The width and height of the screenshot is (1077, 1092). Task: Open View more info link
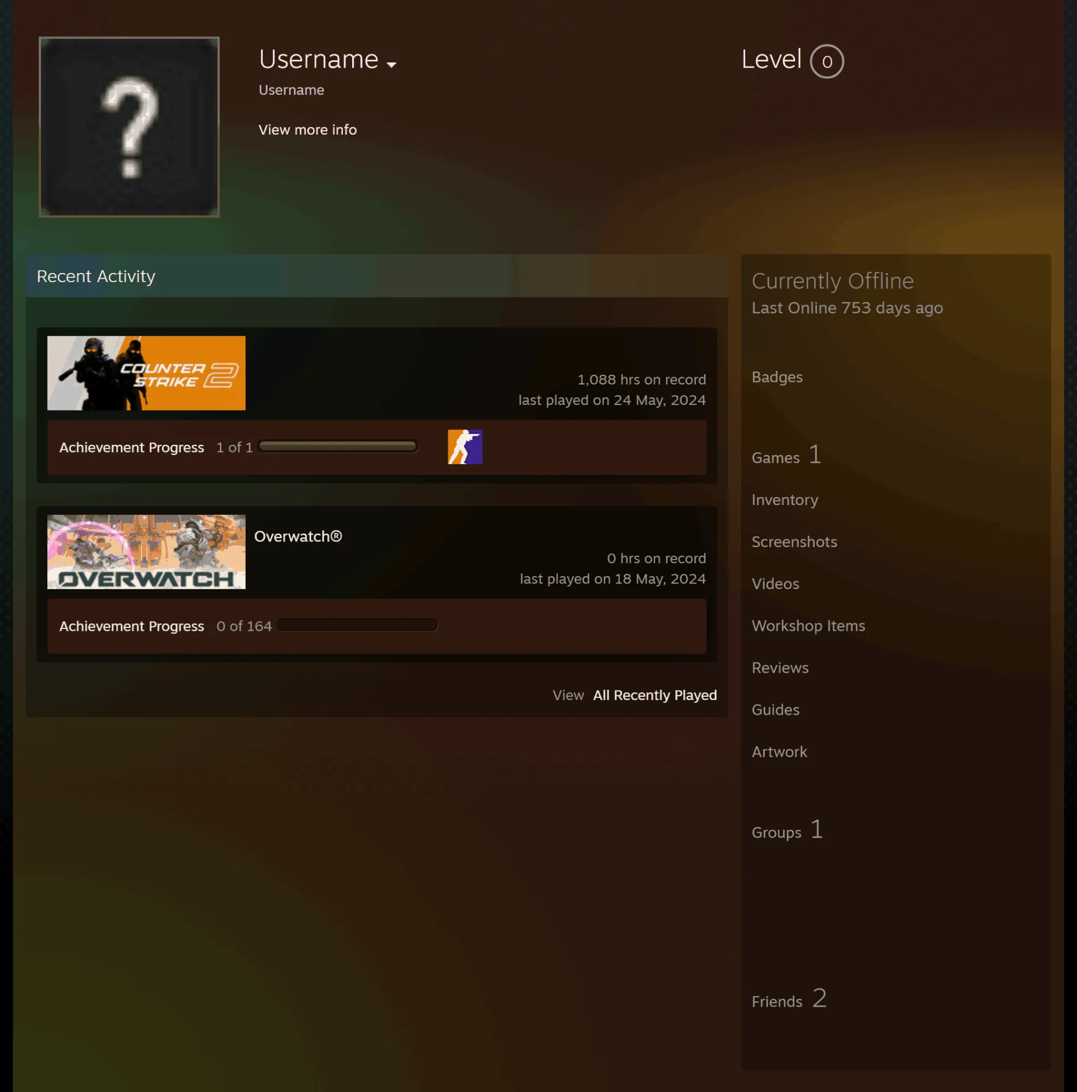pyautogui.click(x=307, y=130)
